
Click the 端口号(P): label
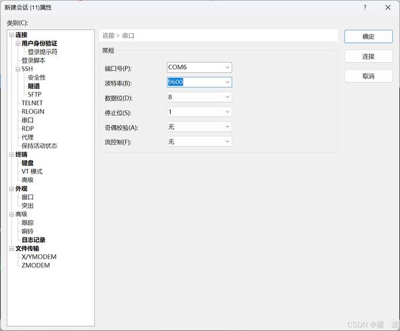pyautogui.click(x=118, y=69)
